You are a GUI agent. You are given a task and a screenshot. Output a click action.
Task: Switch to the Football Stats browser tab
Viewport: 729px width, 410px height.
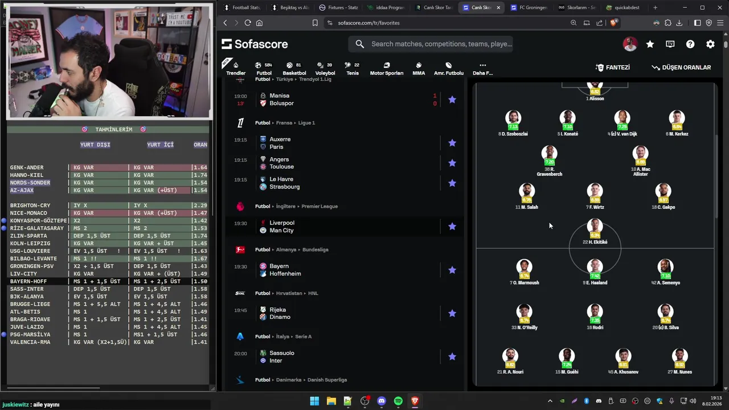pos(241,7)
